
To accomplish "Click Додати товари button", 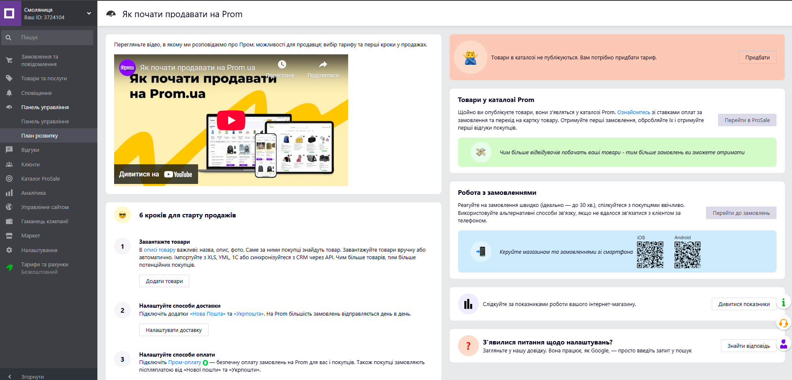I will [164, 281].
